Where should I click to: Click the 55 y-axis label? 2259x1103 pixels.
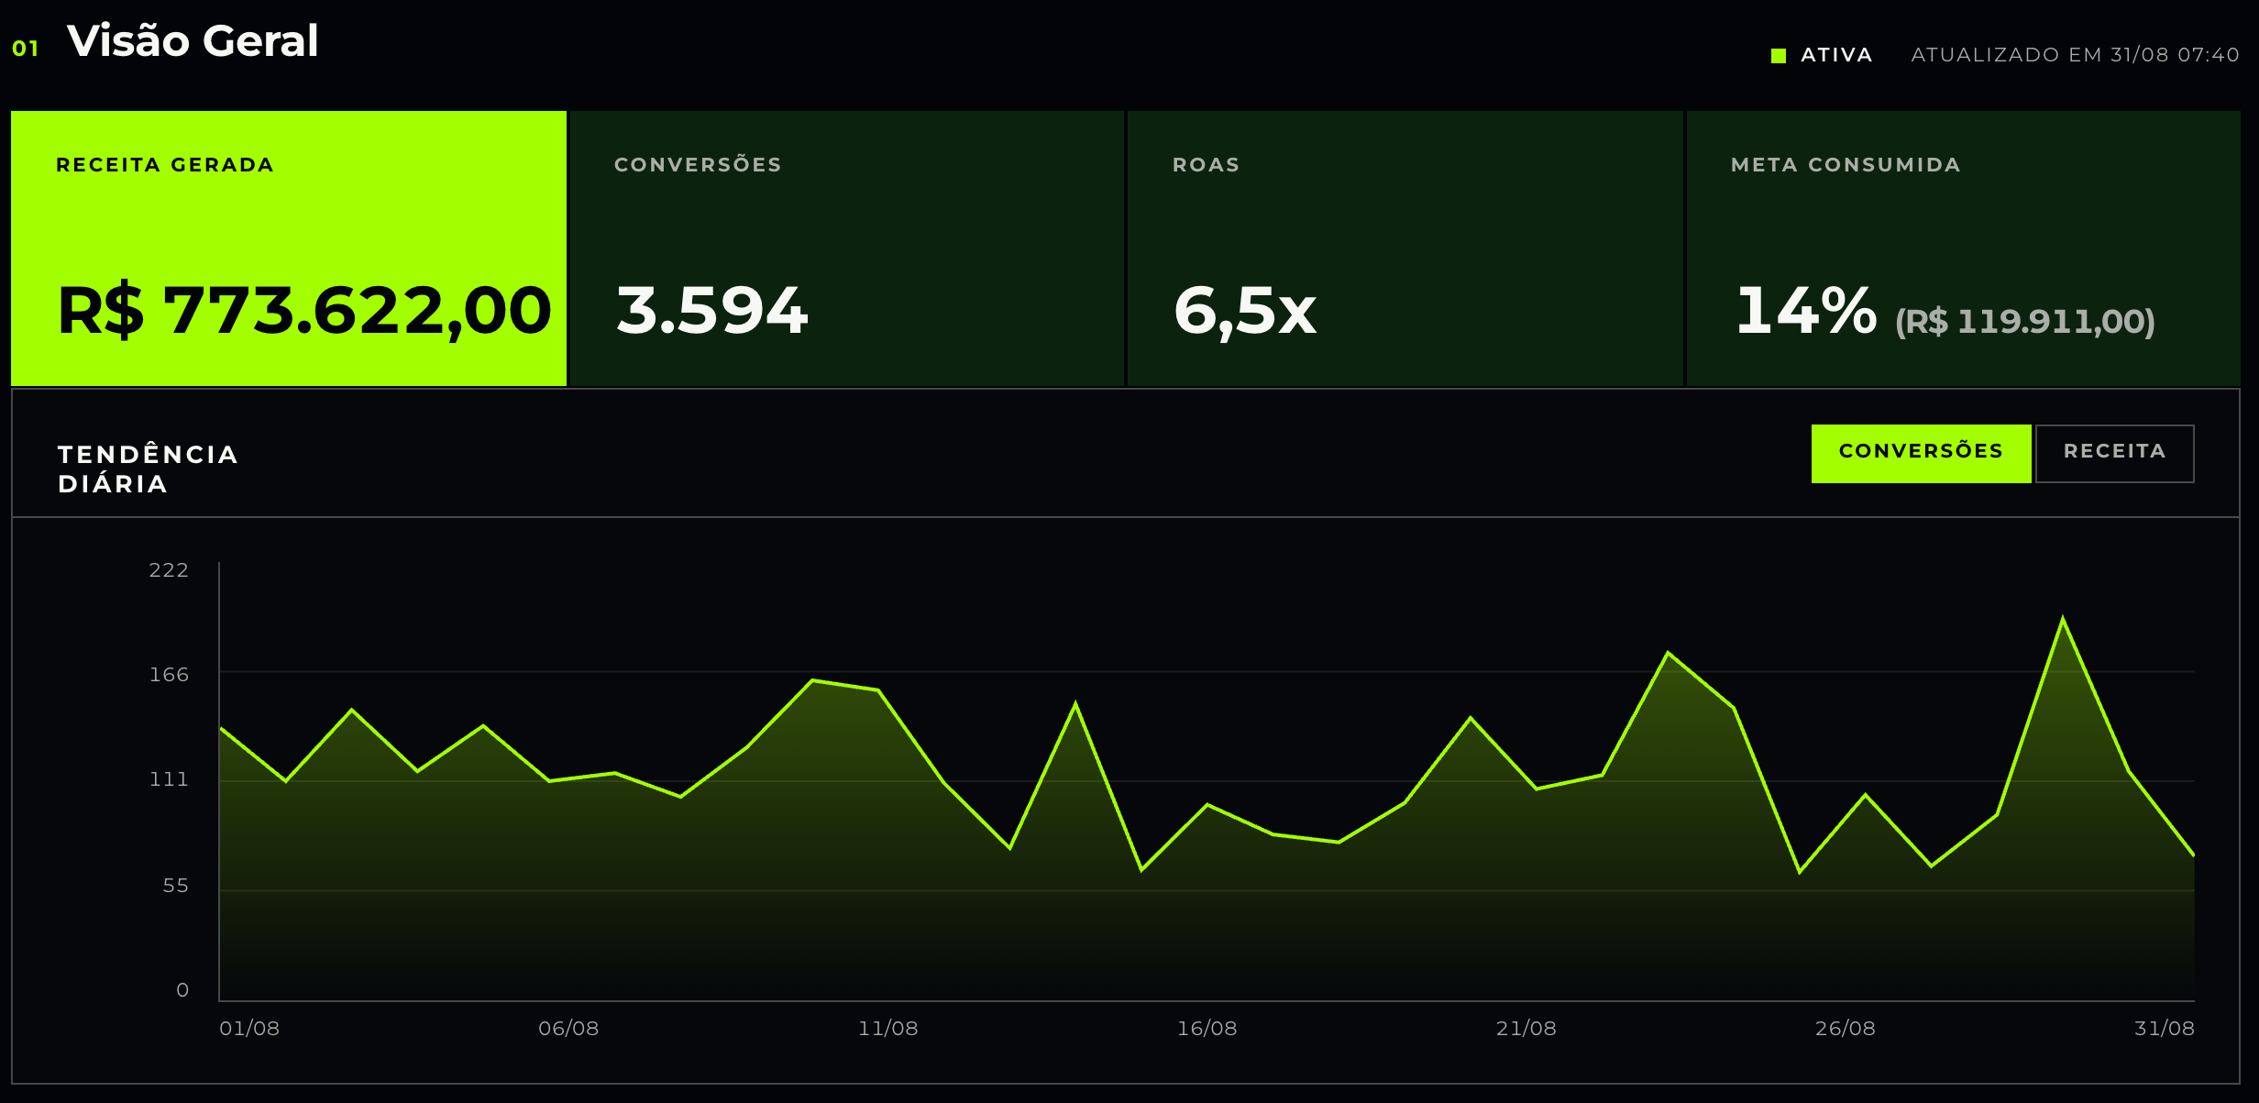(x=176, y=886)
